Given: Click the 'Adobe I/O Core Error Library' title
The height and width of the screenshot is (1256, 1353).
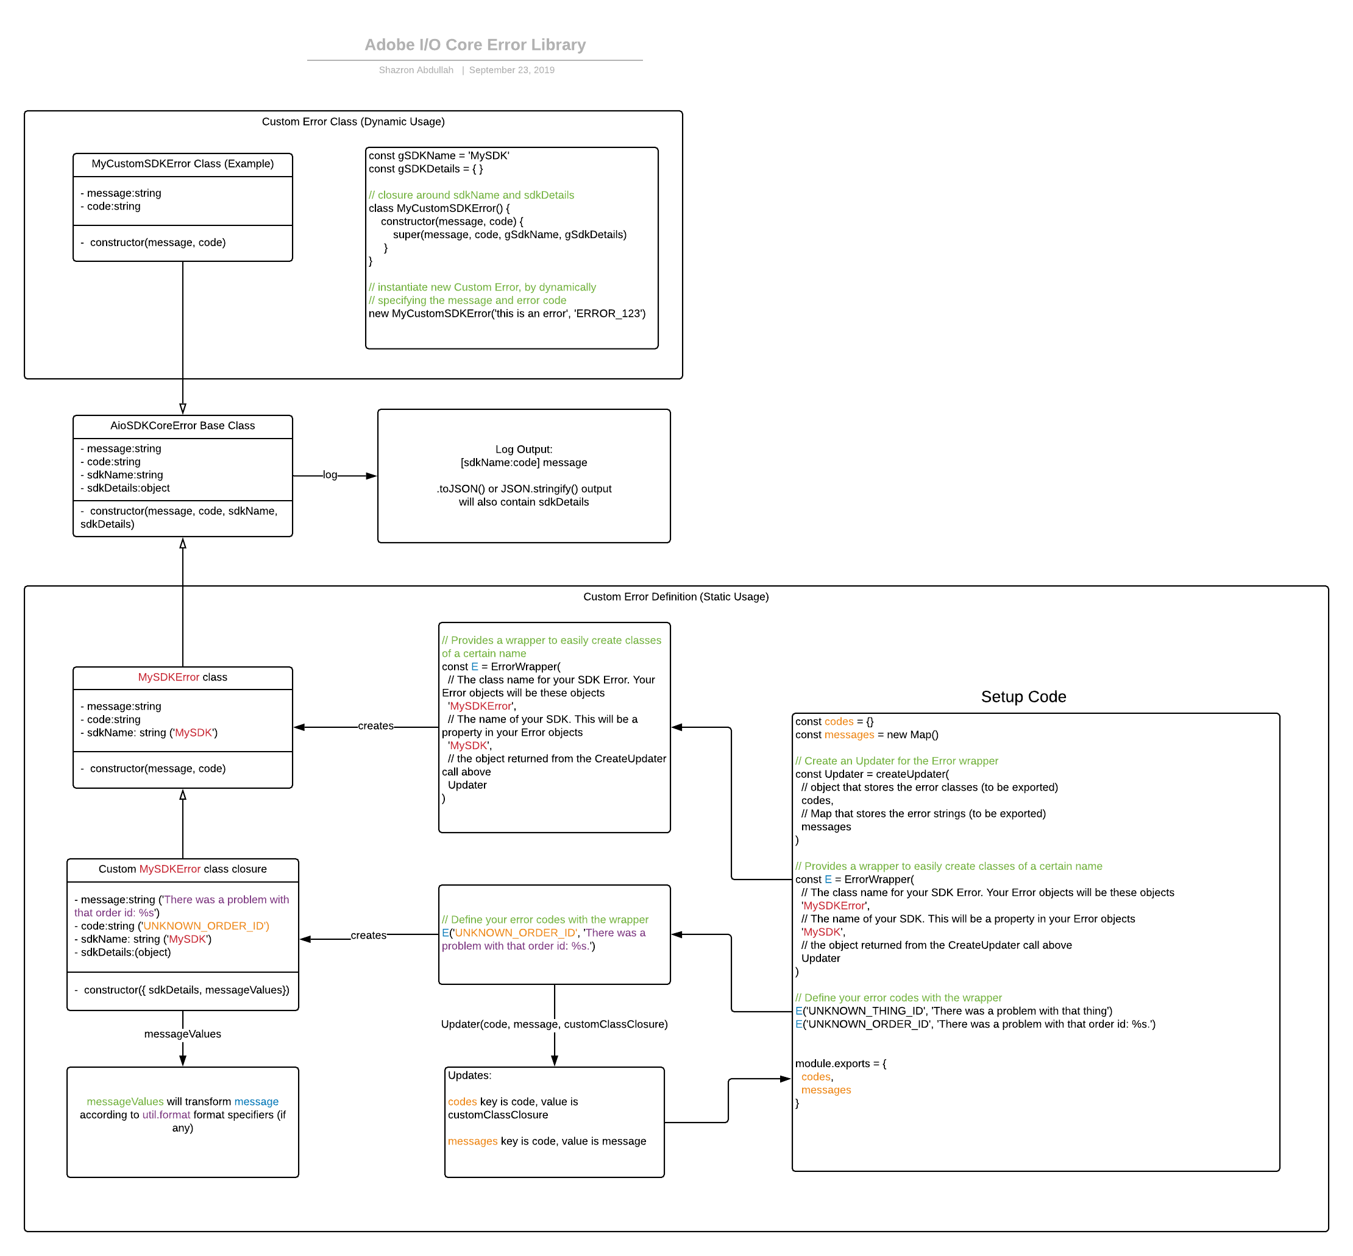Looking at the screenshot, I should click(475, 45).
